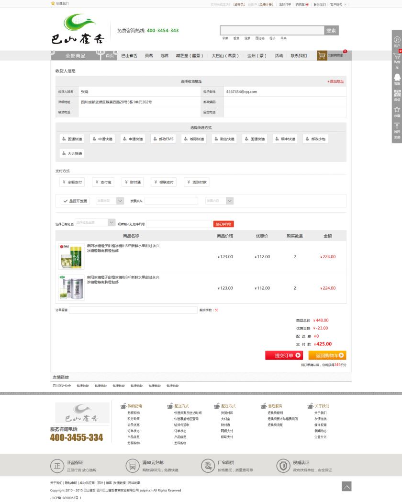
Task: Click the 权威认证 shield icon in footer
Action: [x=283, y=466]
